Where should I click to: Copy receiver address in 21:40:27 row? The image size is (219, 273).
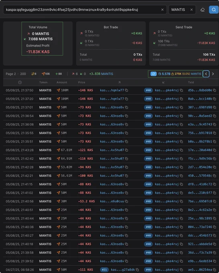click(181, 235)
